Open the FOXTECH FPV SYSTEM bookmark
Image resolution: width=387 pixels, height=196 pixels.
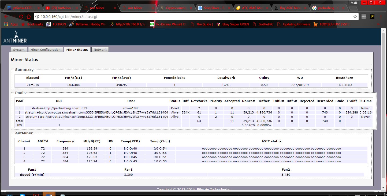[x=332, y=24]
